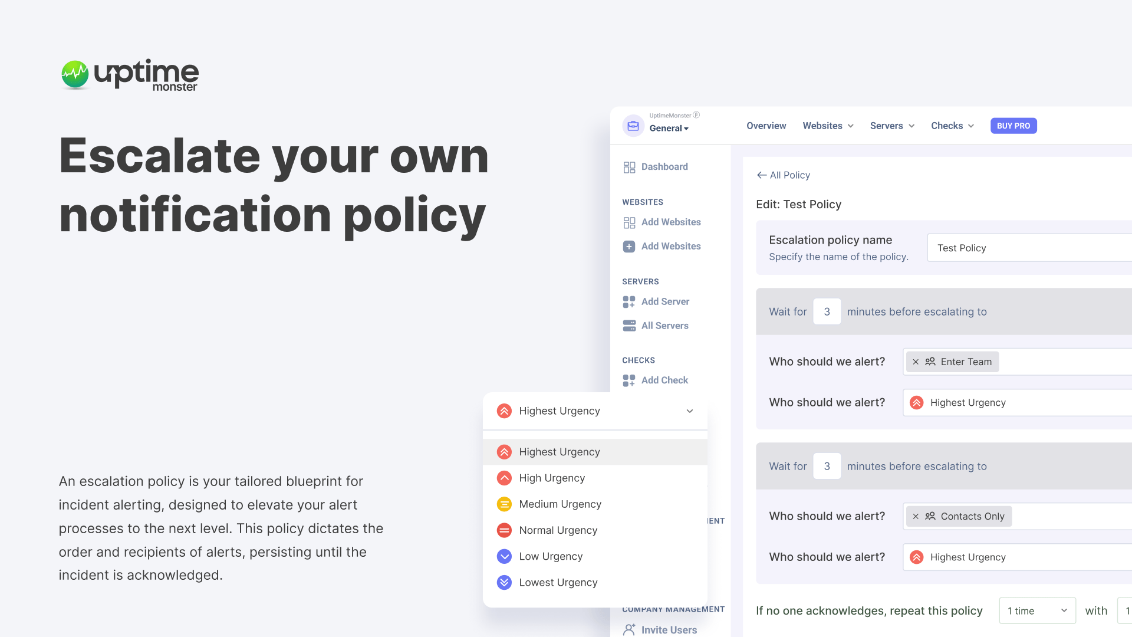Click the Invite Users person icon
Screen dimensions: 1132x637
pyautogui.click(x=629, y=630)
